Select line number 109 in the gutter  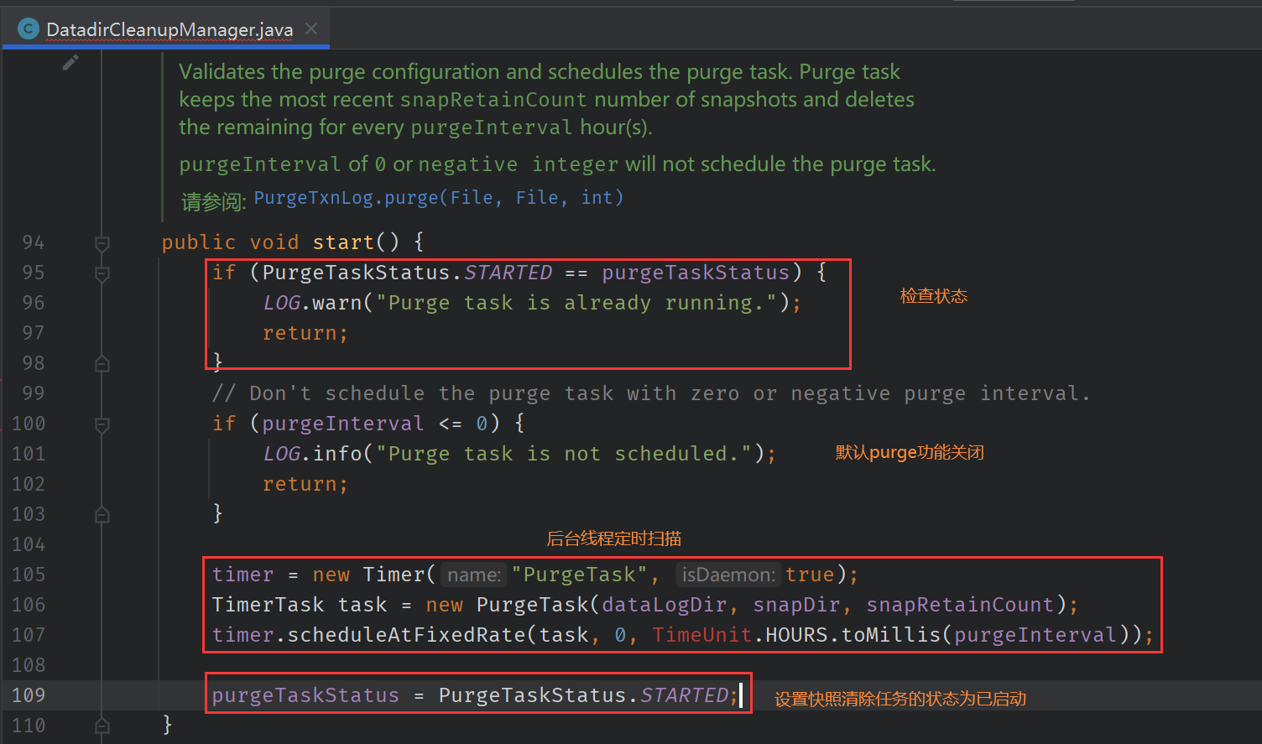click(x=29, y=695)
